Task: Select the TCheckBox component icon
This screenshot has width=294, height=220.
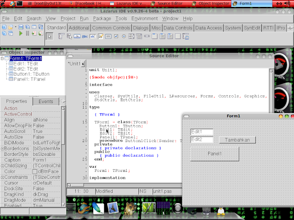Action: 116,36
